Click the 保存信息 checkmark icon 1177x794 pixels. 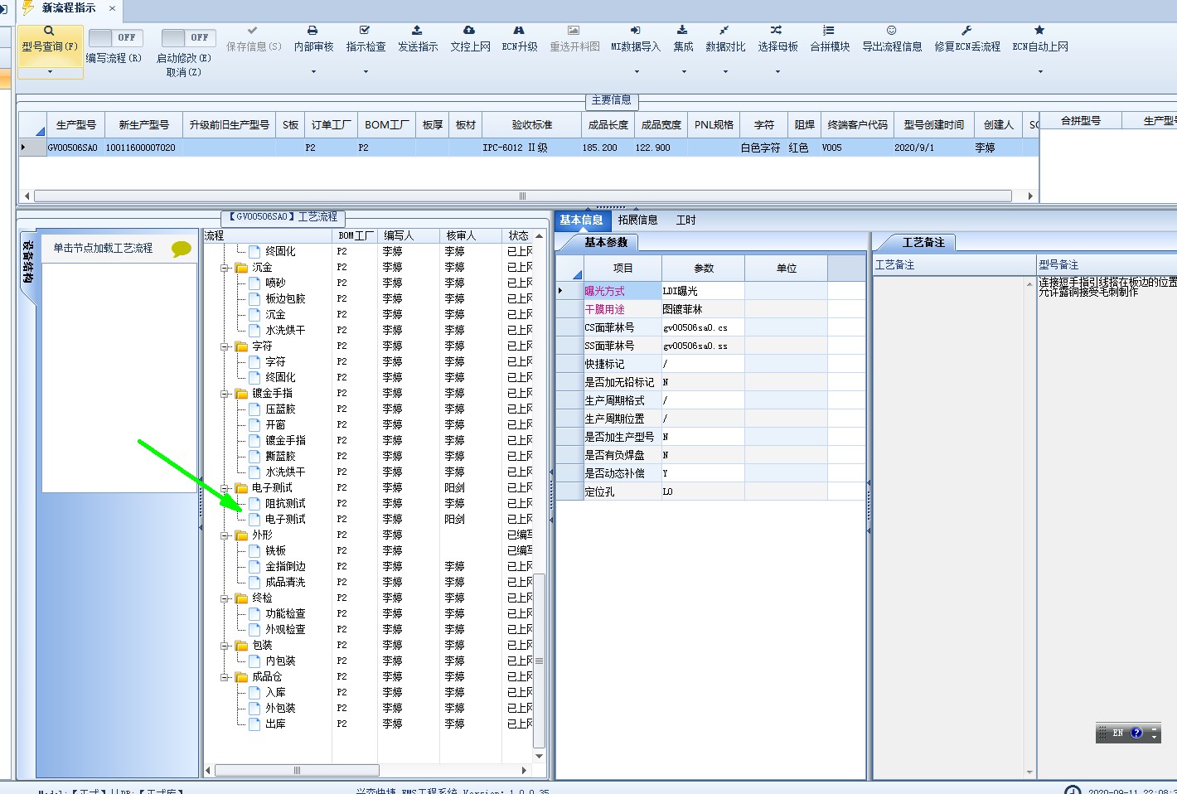pyautogui.click(x=253, y=31)
